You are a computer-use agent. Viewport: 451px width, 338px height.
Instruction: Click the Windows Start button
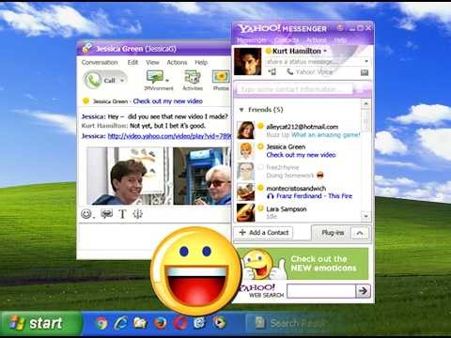tap(40, 323)
